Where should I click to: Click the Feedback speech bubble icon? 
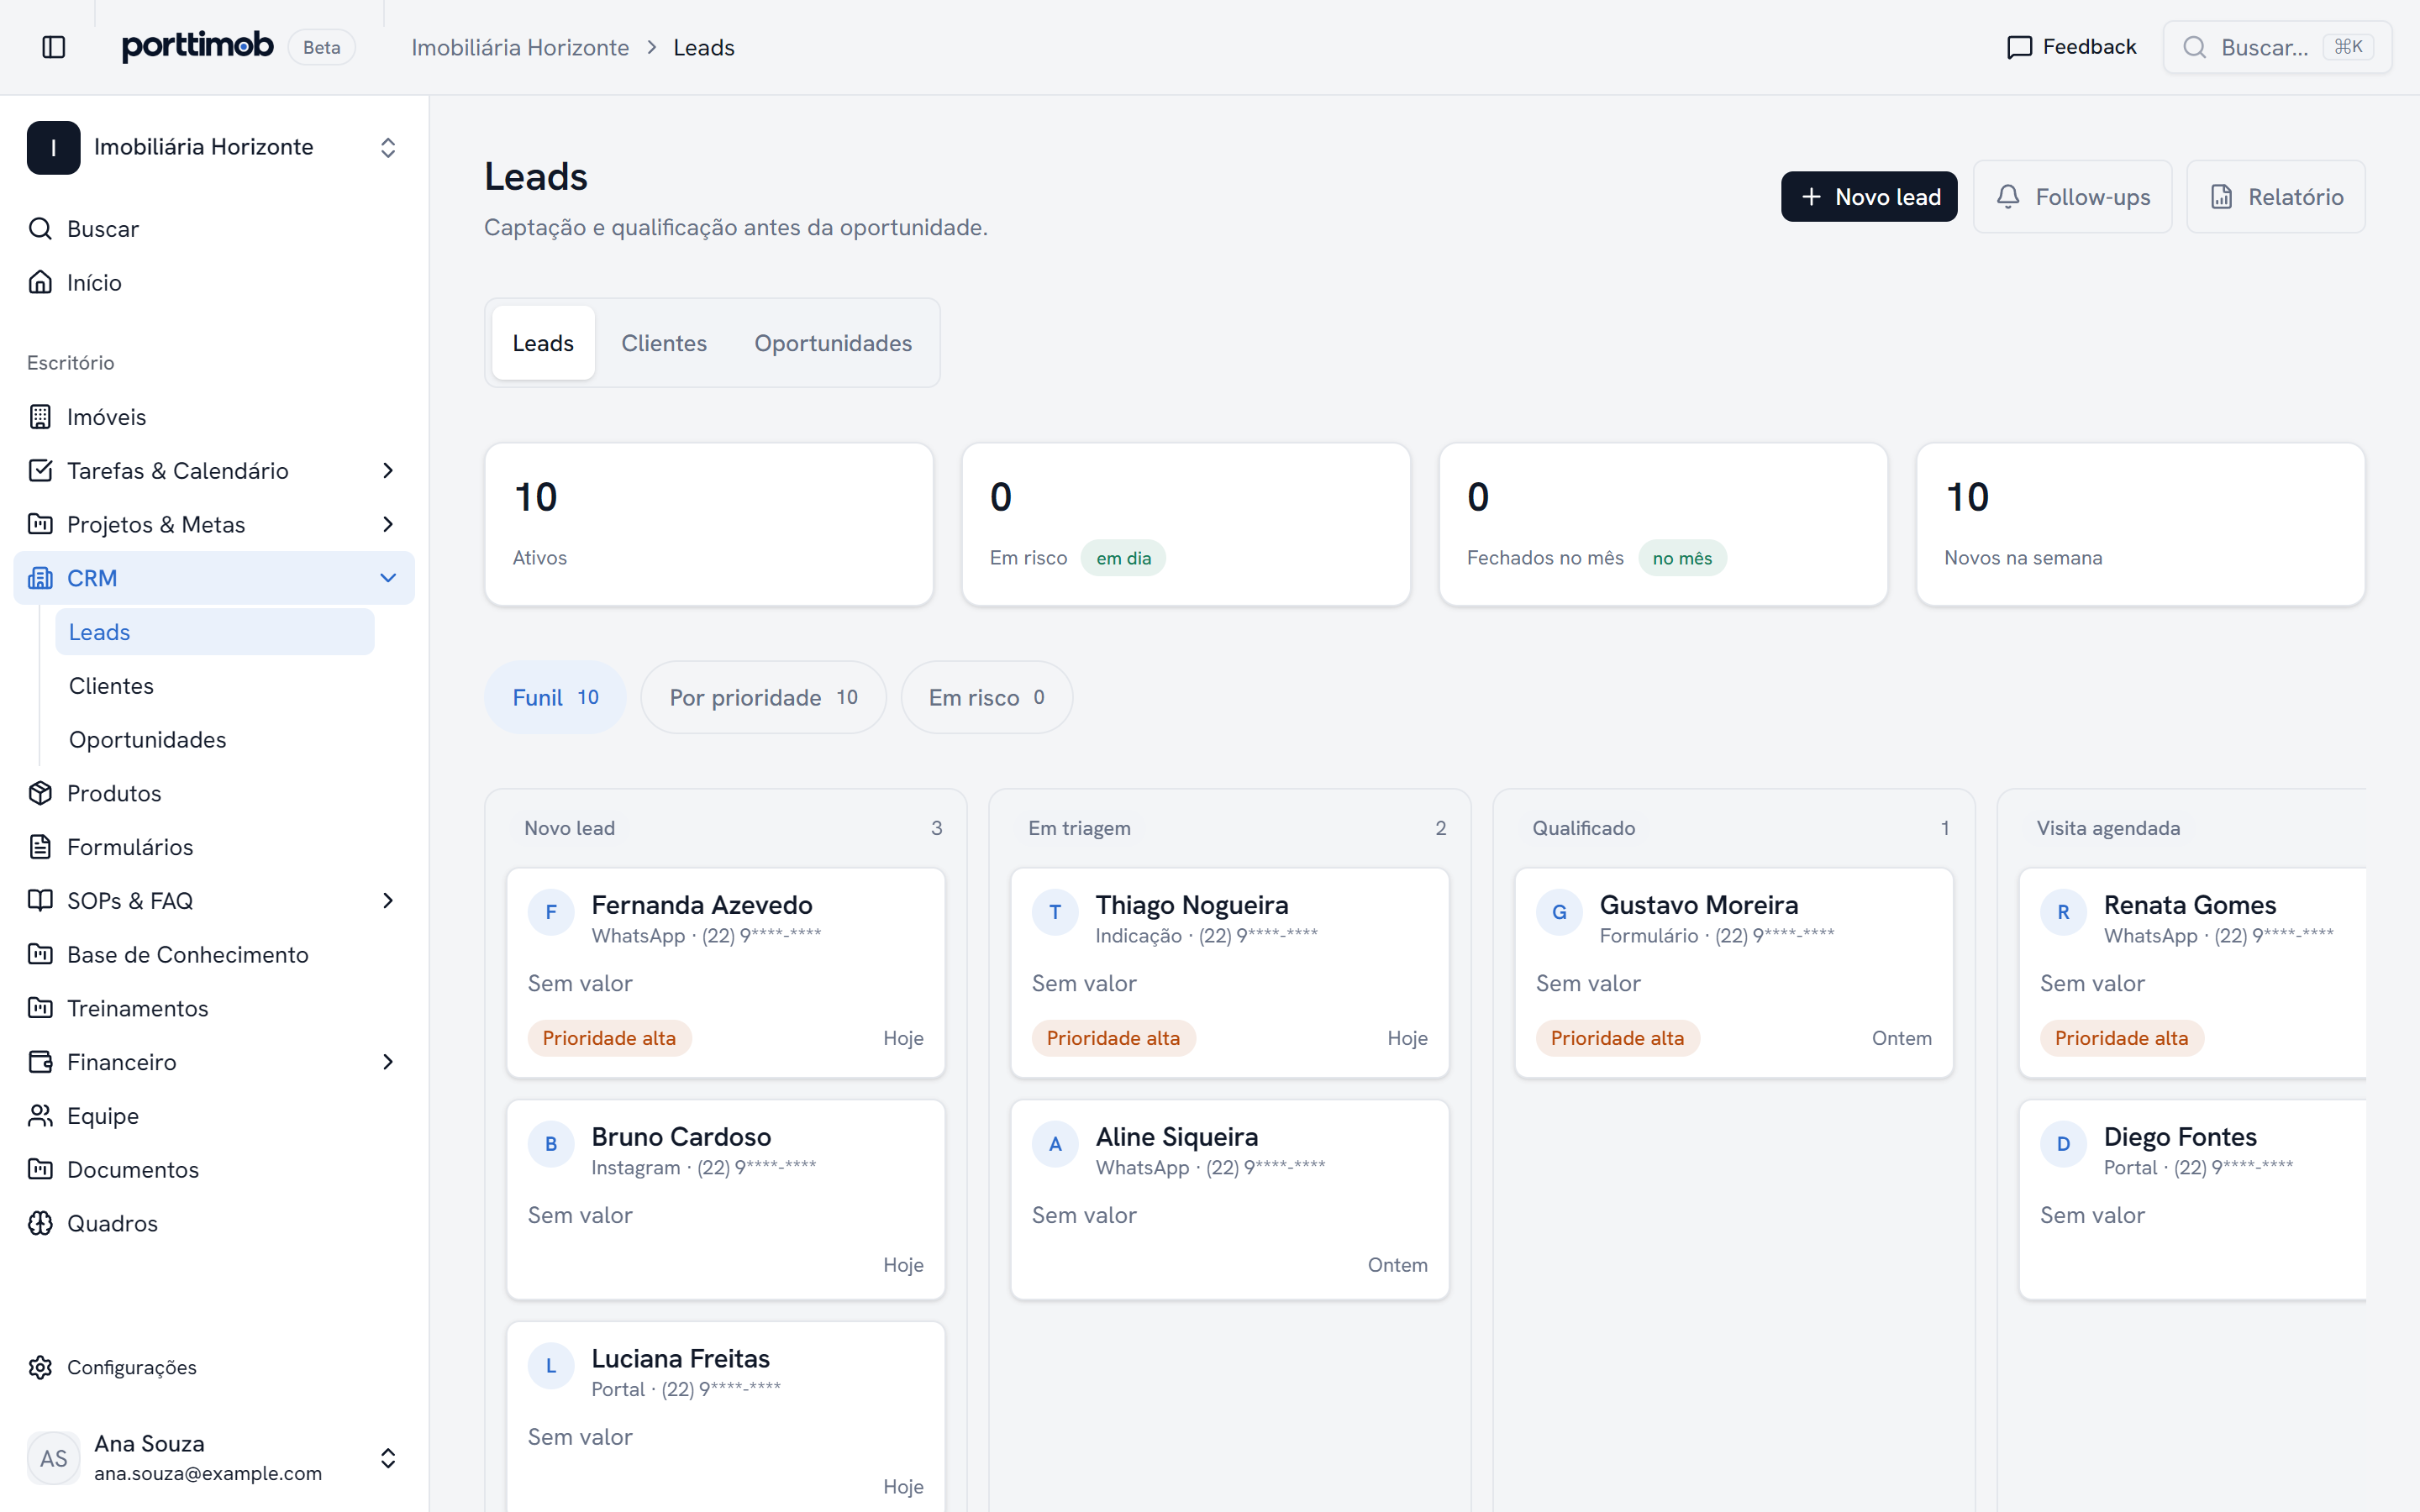(2019, 47)
